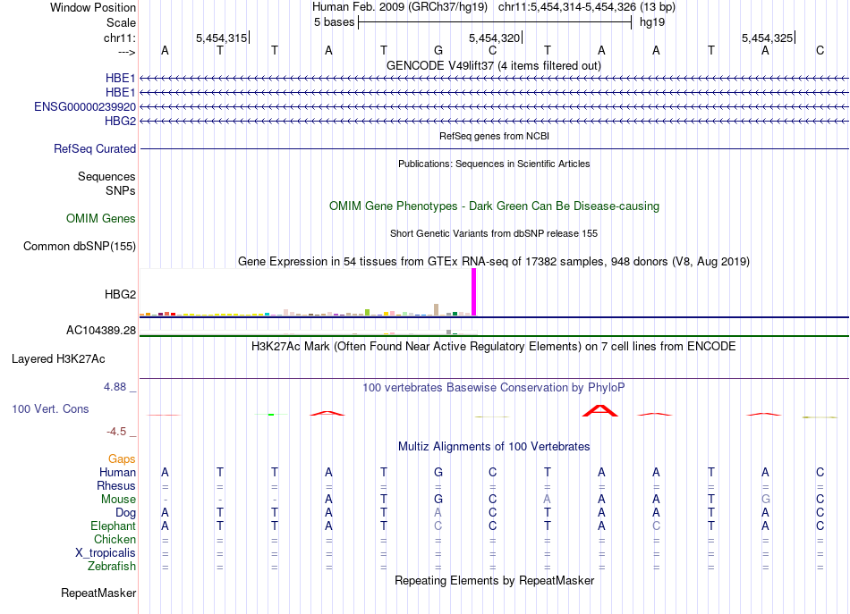This screenshot has height=614, width=850.
Task: Click the 4.88 upper PhyloP scale value
Action: [x=115, y=387]
